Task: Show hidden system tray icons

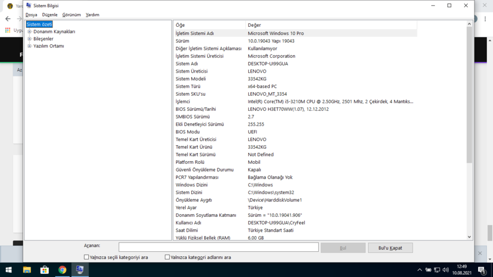Action: pyautogui.click(x=420, y=270)
